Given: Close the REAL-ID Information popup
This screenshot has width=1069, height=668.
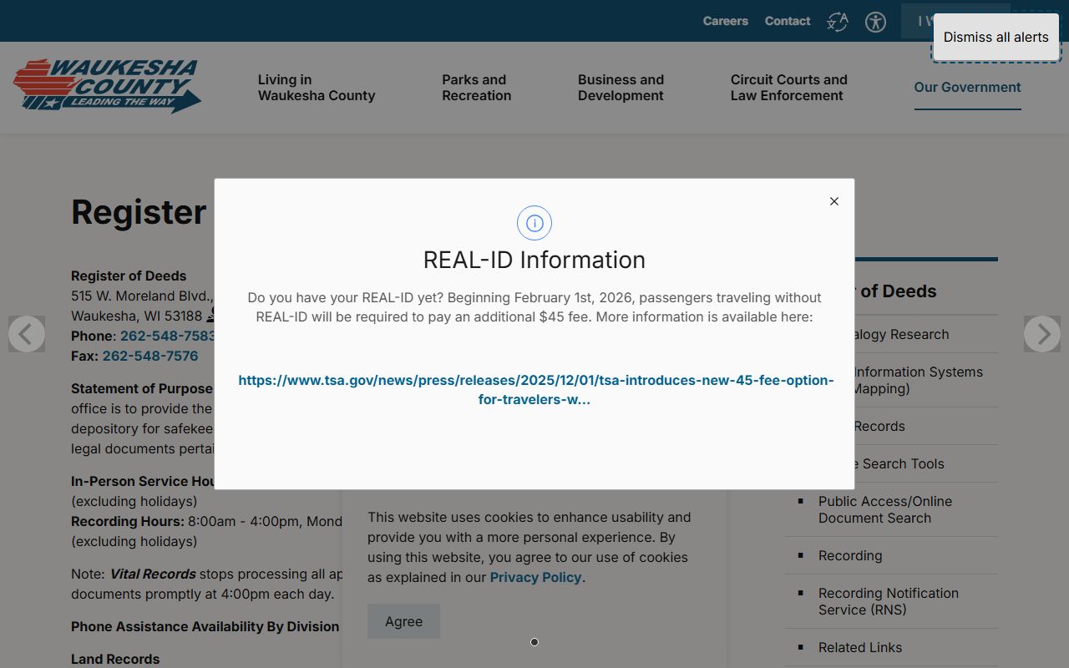Looking at the screenshot, I should (x=833, y=201).
